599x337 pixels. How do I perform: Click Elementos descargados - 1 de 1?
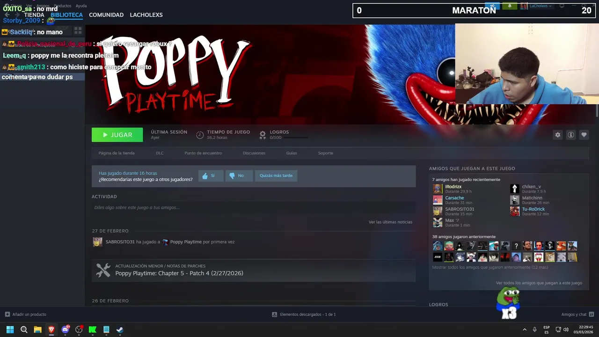(308, 314)
